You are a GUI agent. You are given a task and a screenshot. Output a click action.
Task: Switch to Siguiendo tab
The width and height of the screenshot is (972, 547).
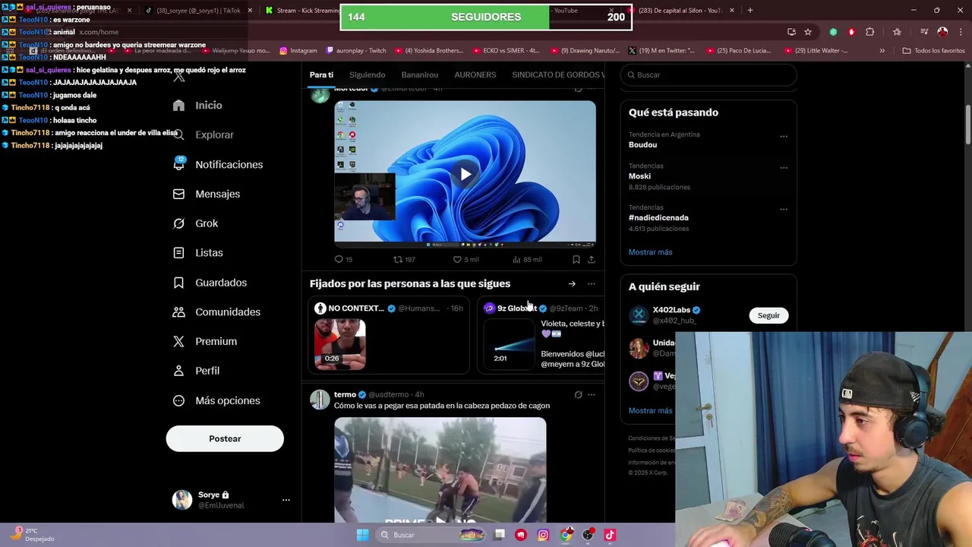pyautogui.click(x=367, y=74)
